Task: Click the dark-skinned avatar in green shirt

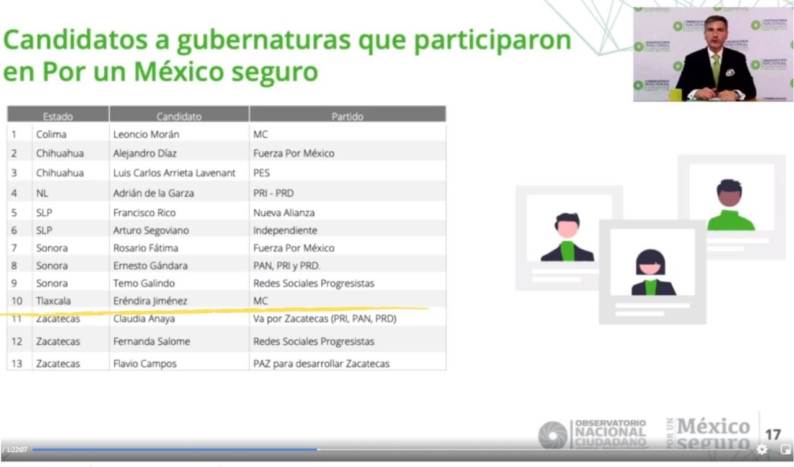Action: point(730,205)
